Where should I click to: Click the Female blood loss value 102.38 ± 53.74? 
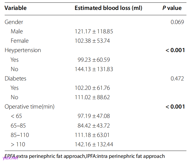pyautogui.click(x=92, y=41)
